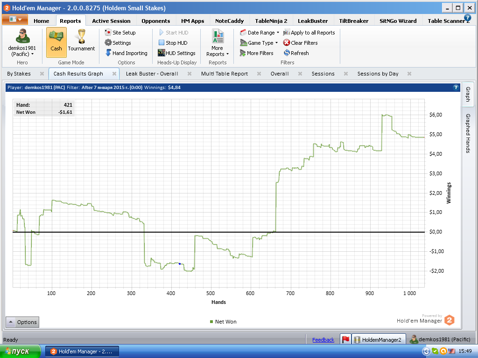
Task: Click the demkos1981 (Pacific) status bar player
Action: coord(440,339)
